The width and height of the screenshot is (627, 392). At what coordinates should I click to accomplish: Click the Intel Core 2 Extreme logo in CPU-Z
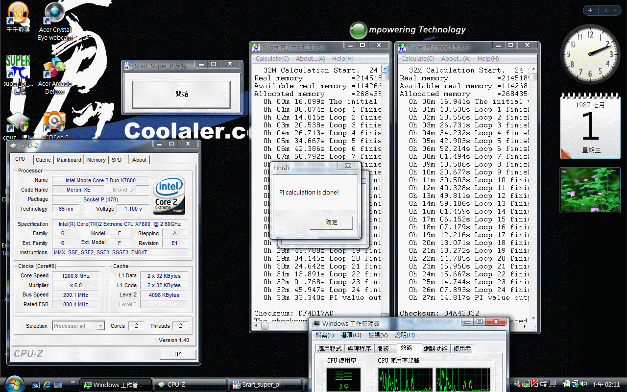pos(169,195)
